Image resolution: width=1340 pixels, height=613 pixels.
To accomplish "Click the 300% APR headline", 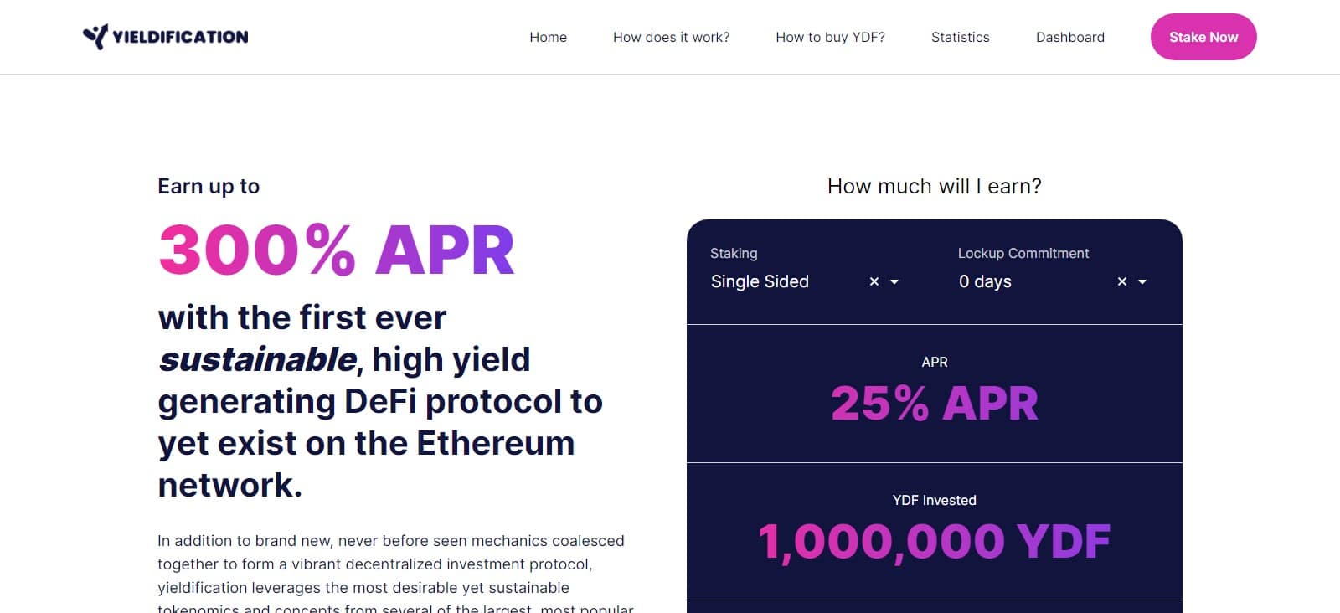I will click(336, 248).
